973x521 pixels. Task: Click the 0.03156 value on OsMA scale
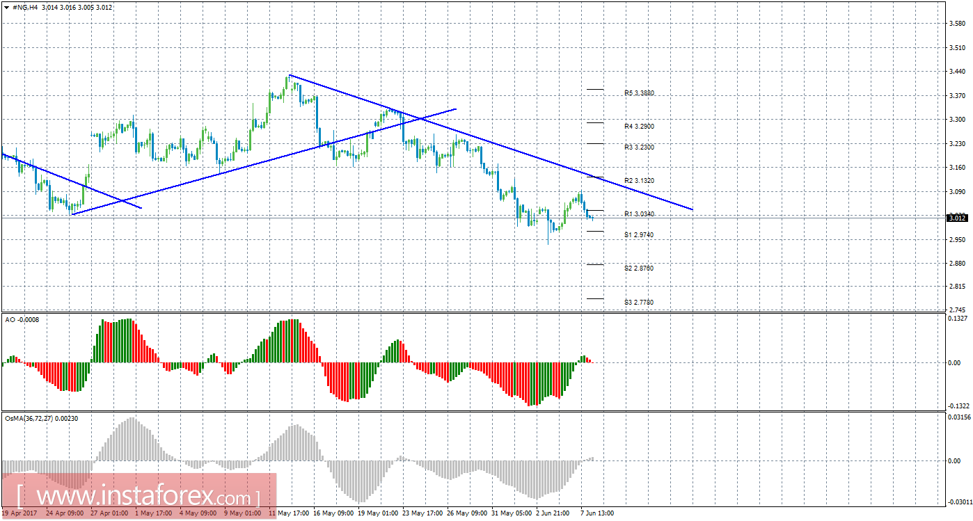959,417
